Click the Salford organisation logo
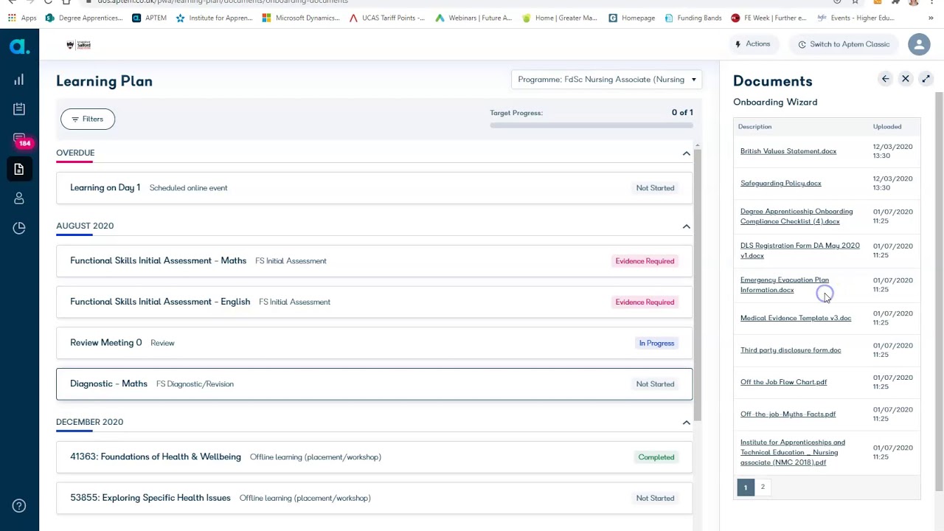The height and width of the screenshot is (531, 944). click(78, 45)
